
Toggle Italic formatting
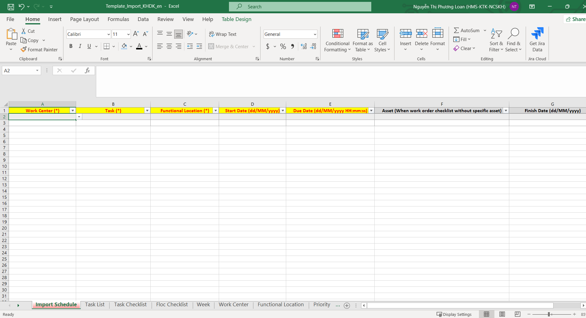(x=80, y=46)
